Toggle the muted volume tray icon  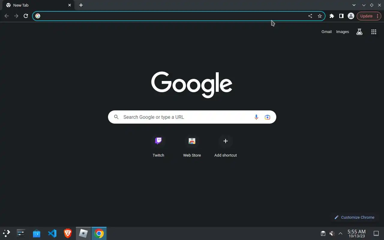pos(332,233)
